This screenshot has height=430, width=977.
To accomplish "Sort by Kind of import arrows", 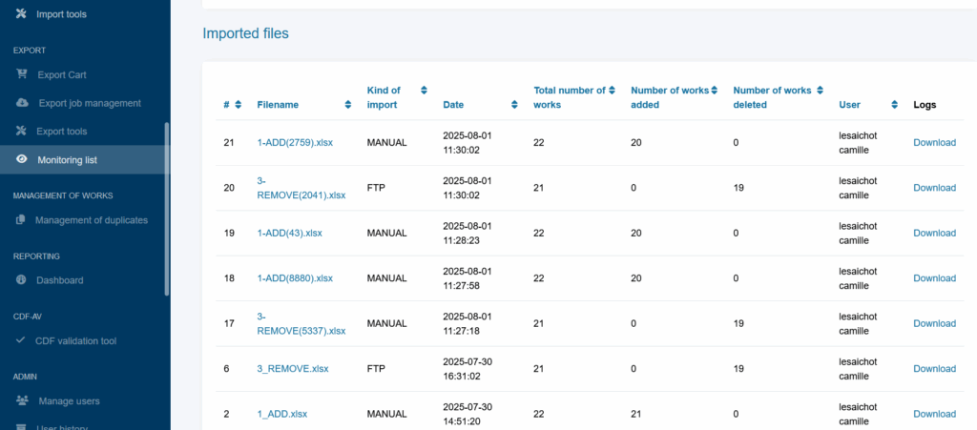I will 424,91.
